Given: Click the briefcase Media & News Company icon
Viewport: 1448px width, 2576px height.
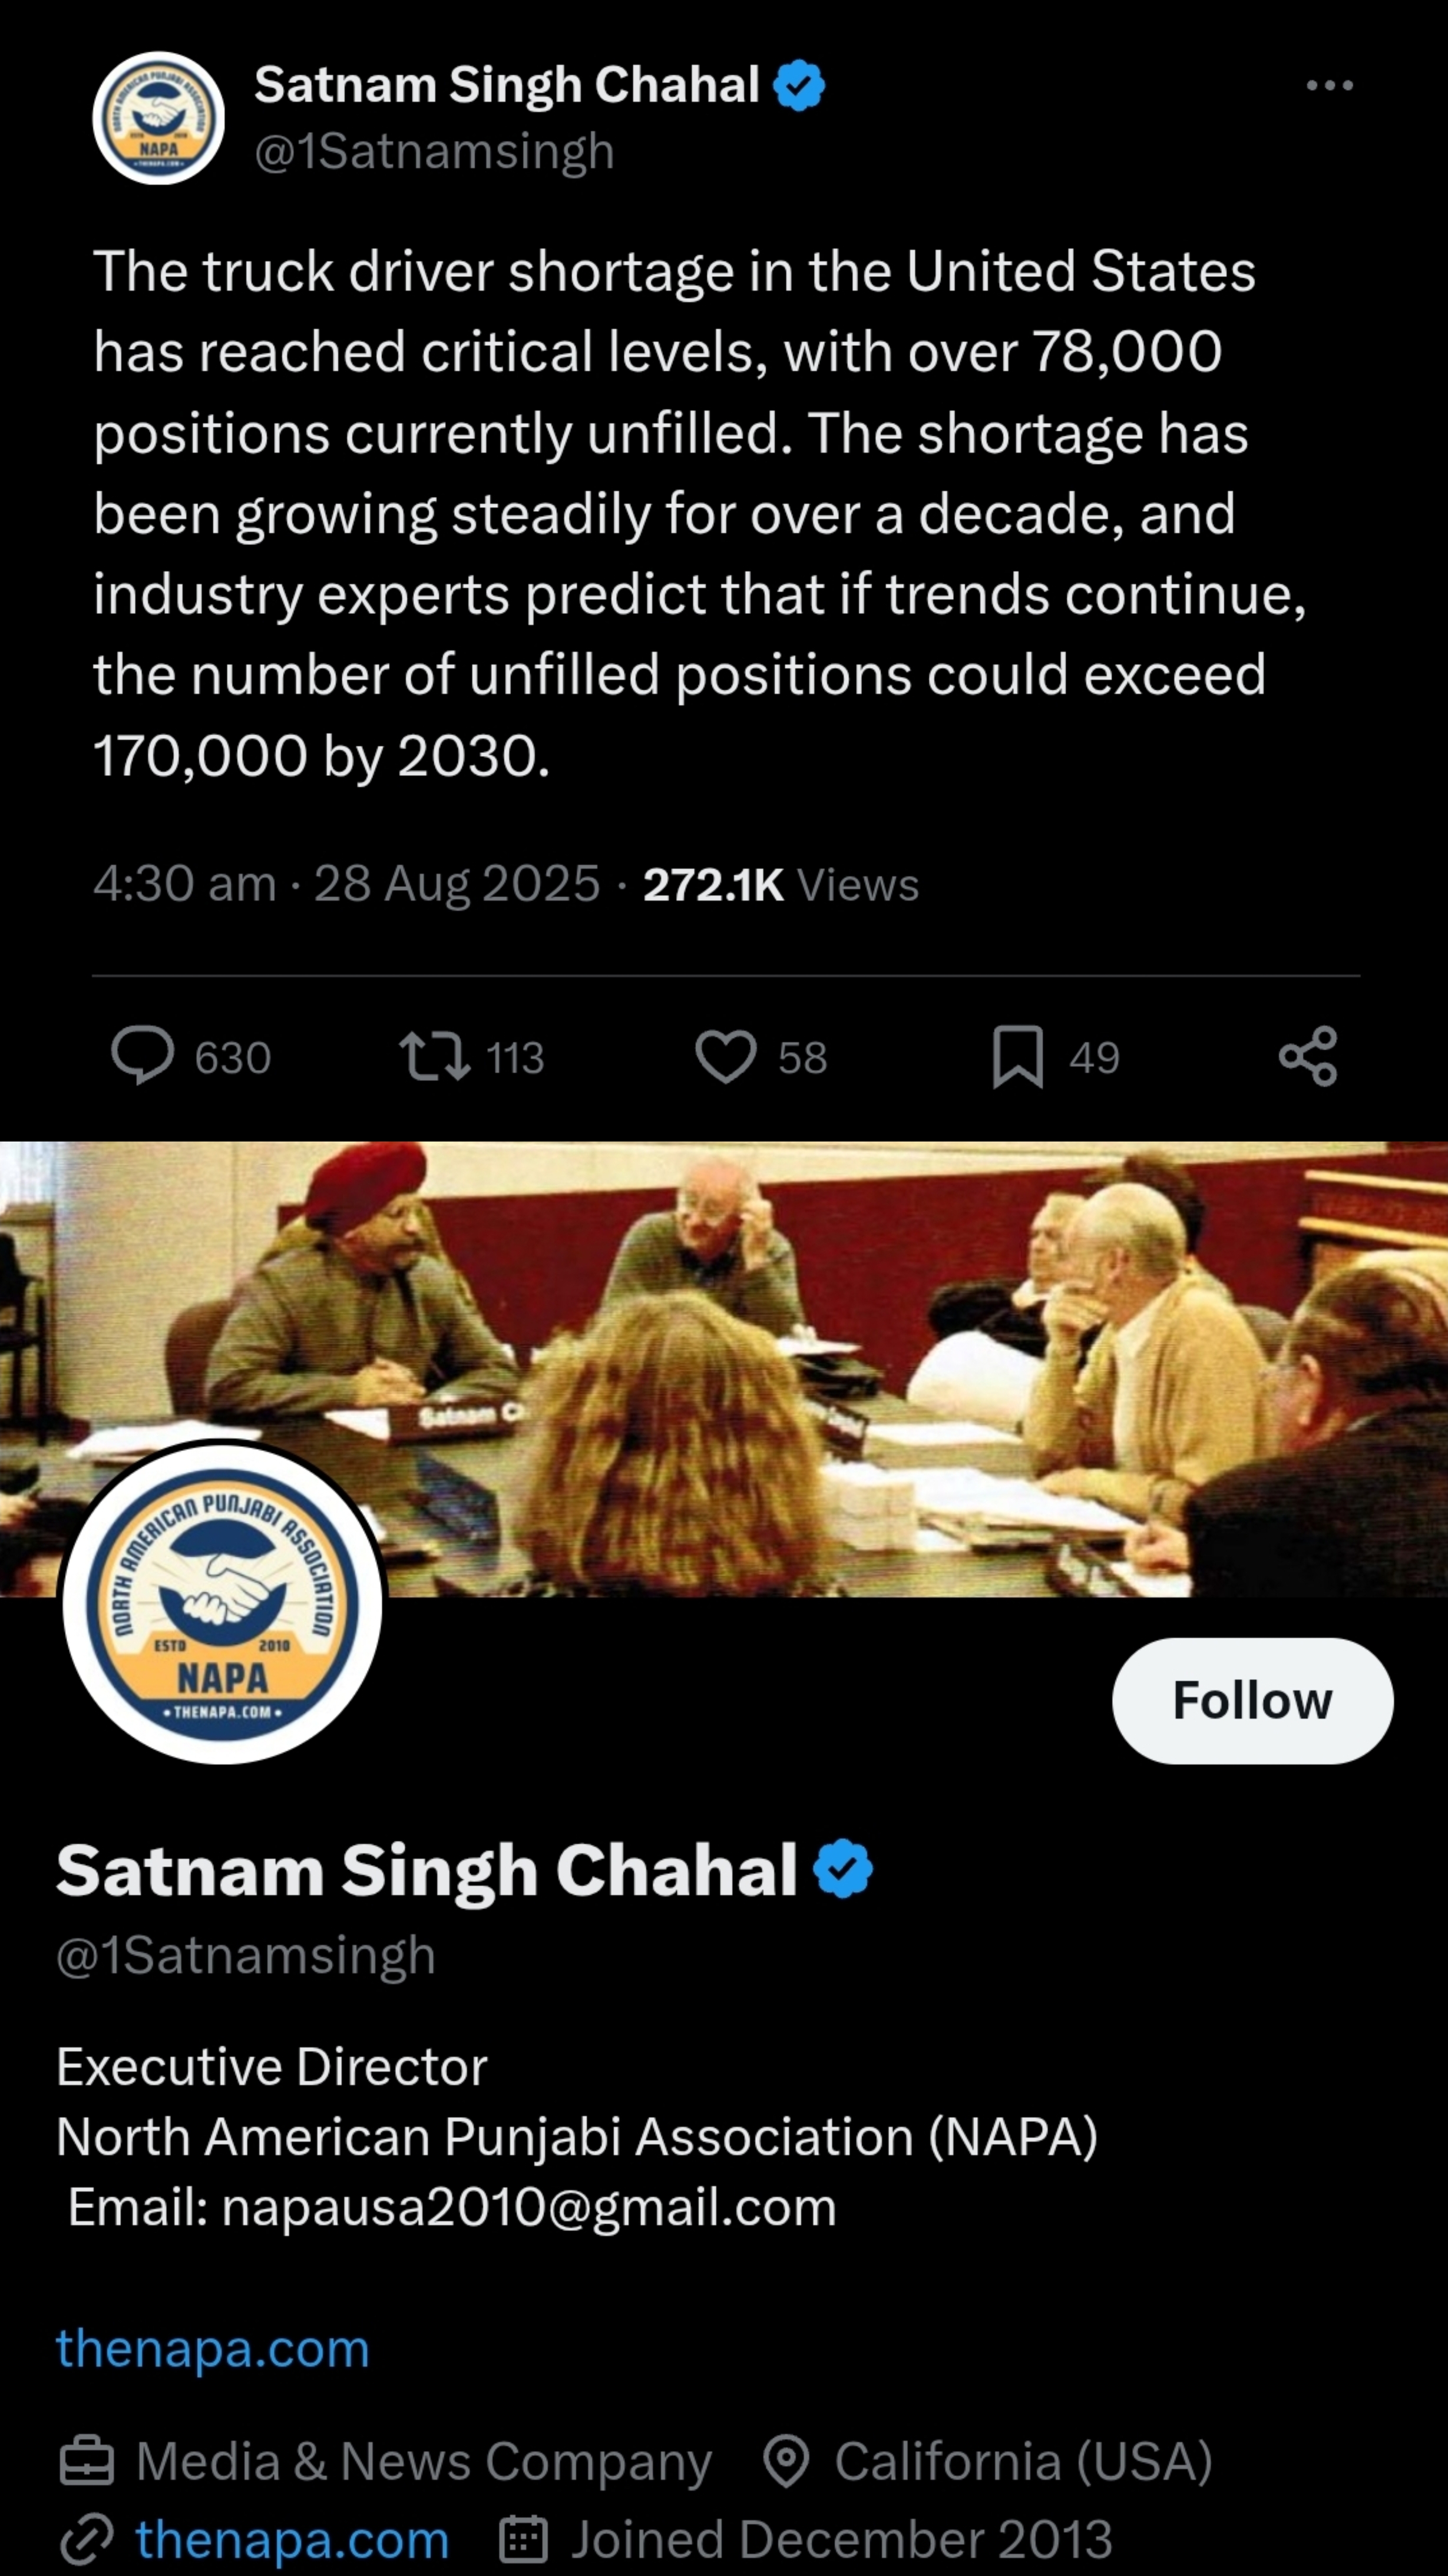Looking at the screenshot, I should [87, 2461].
